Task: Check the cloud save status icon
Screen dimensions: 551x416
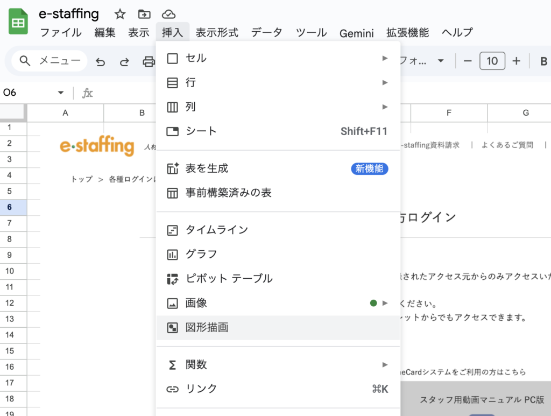Action: pos(168,14)
